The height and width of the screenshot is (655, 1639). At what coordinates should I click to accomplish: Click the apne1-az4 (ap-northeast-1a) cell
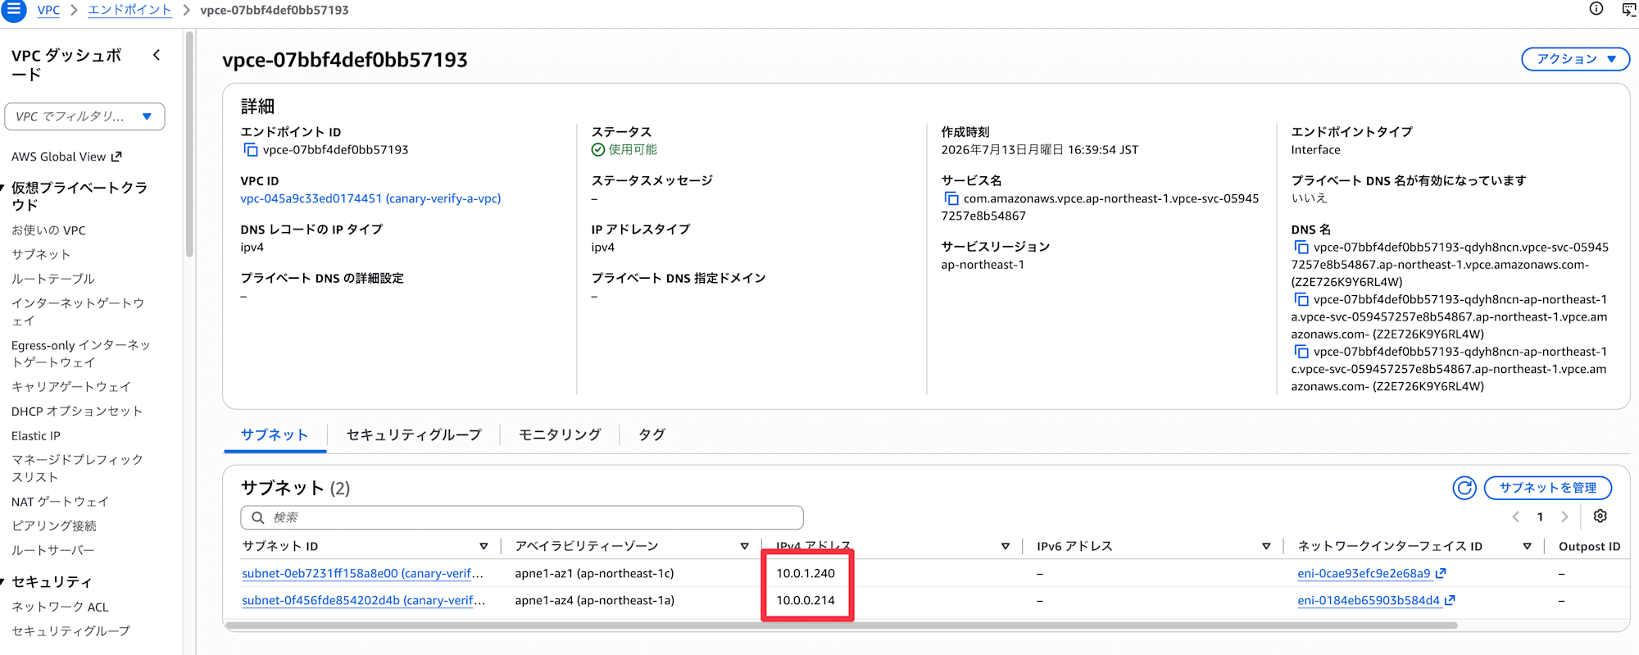coord(594,600)
